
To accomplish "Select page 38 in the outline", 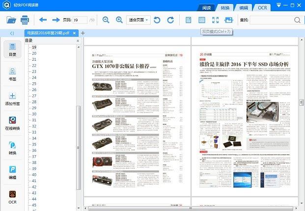I will point(34,163).
